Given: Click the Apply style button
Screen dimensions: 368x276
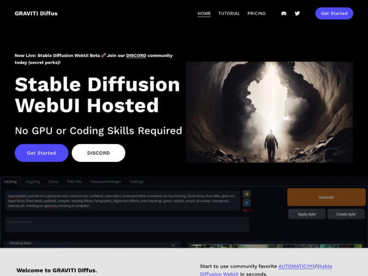Looking at the screenshot, I should (307, 214).
